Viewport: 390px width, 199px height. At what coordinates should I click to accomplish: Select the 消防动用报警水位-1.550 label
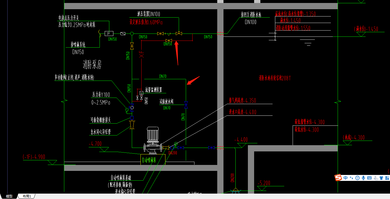tap(293, 28)
